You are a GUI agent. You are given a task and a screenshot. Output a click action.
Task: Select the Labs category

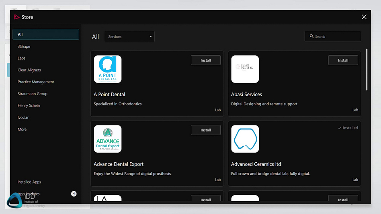[22, 58]
